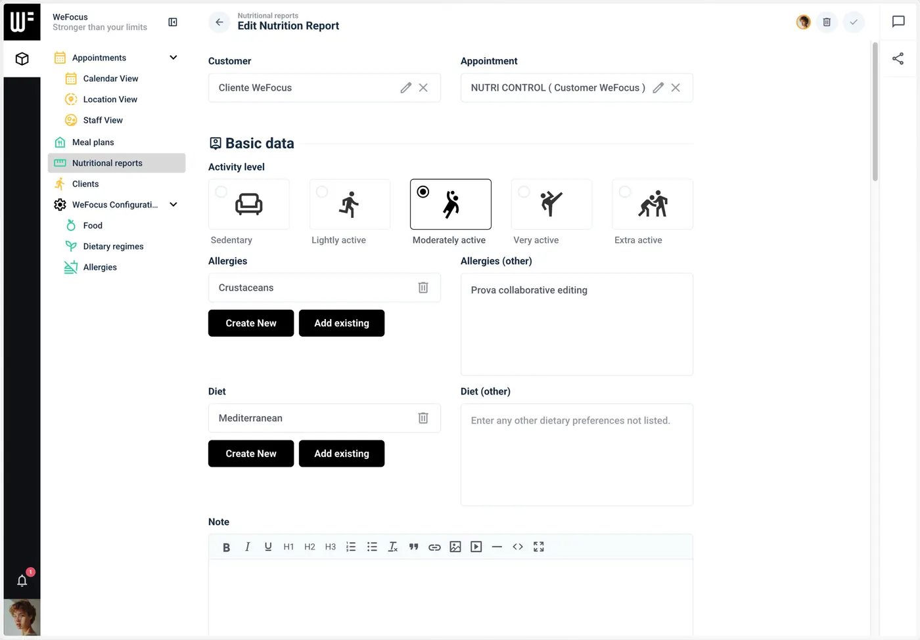Collapse the sidebar panel toggle icon
The width and height of the screenshot is (920, 640).
point(173,22)
